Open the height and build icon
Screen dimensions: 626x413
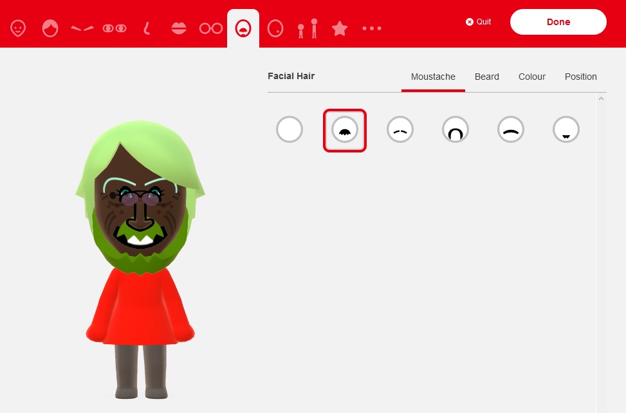308,28
